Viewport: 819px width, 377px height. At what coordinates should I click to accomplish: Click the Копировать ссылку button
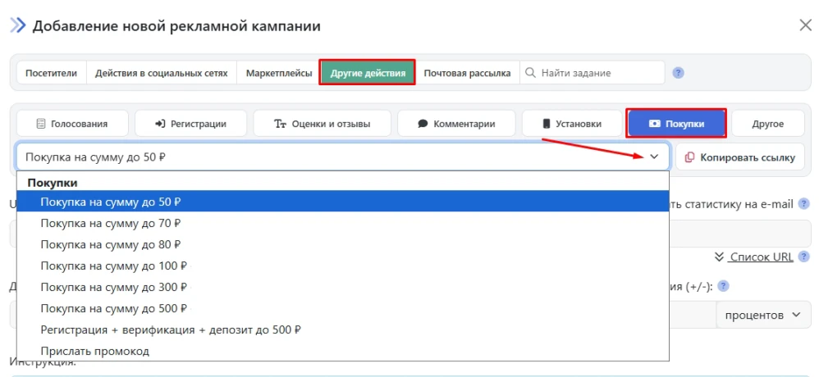[740, 157]
